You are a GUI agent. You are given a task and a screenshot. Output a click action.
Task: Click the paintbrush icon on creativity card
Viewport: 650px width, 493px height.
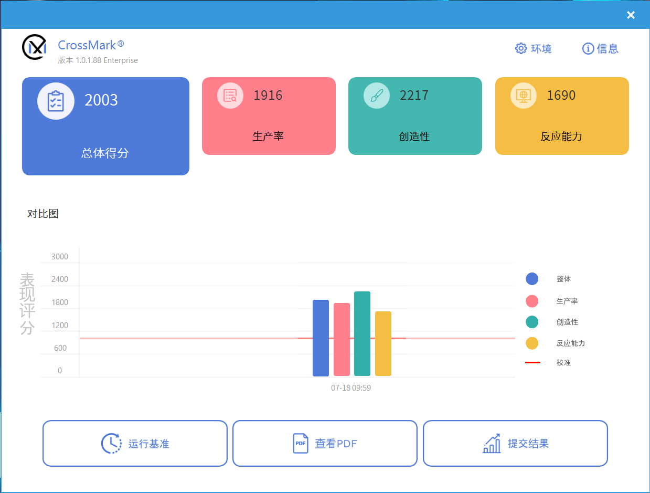click(377, 96)
